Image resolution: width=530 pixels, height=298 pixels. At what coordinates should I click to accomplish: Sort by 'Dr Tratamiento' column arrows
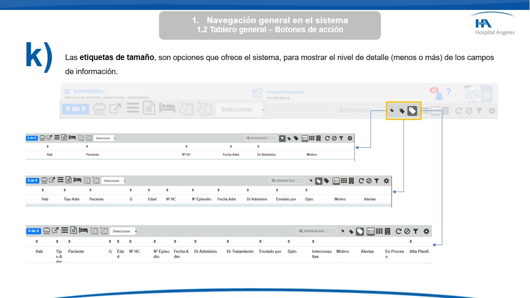(x=228, y=242)
